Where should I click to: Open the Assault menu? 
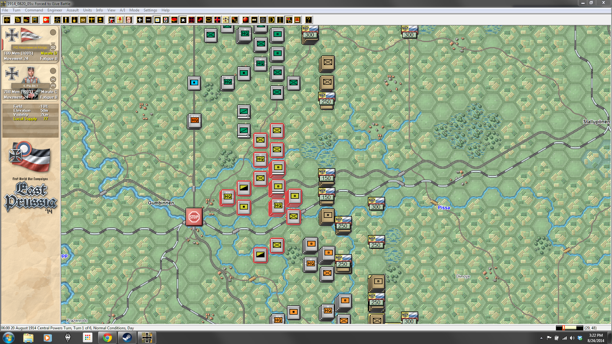(73, 10)
